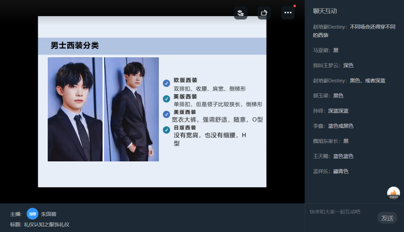
Task: Click the 发送 send button
Action: 387,218
